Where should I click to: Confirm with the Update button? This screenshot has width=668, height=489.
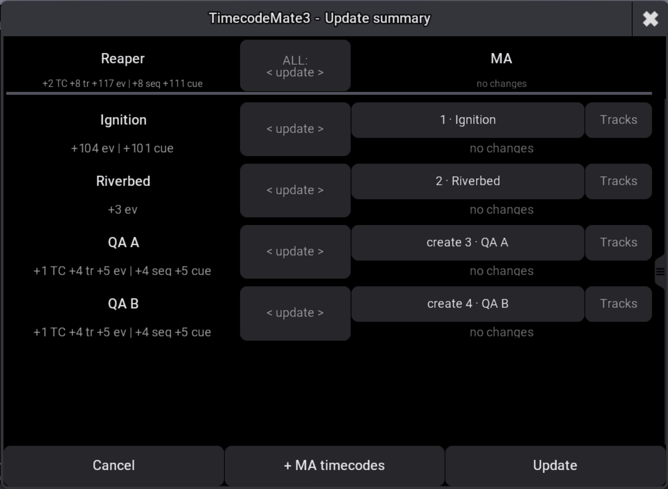click(x=555, y=466)
